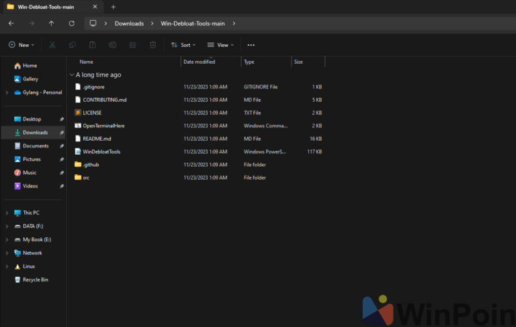
Task: Click the forward navigation arrow
Action: click(x=32, y=23)
